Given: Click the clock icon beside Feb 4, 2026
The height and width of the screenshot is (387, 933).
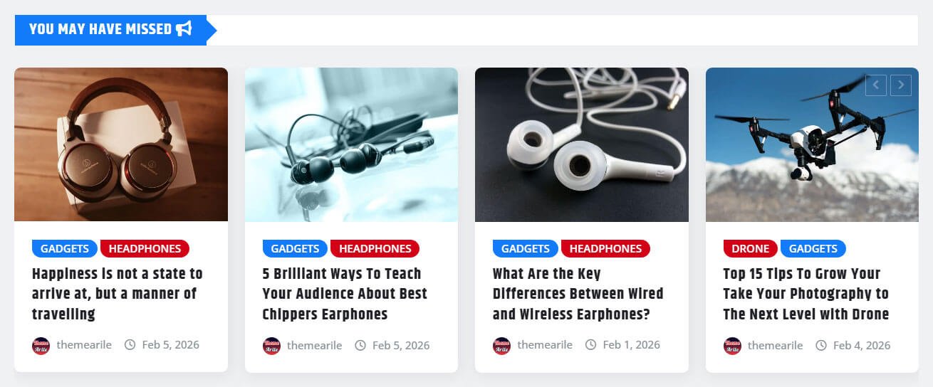Looking at the screenshot, I should pyautogui.click(x=821, y=345).
